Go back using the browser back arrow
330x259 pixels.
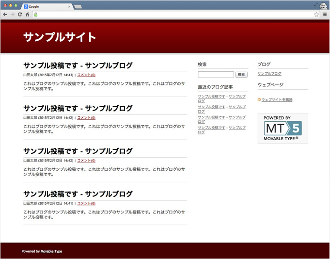[x=5, y=15]
